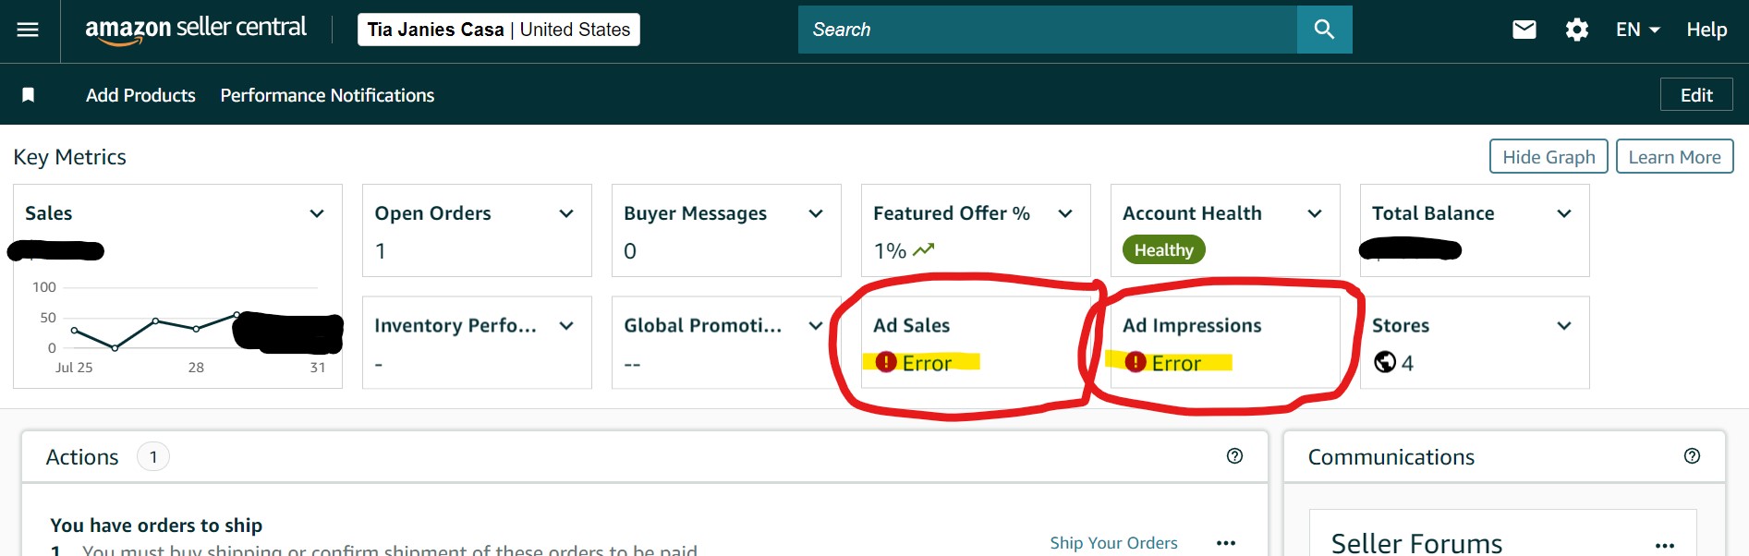Open the Seller Forums three-dot menu
The height and width of the screenshot is (556, 1749).
[x=1665, y=545]
